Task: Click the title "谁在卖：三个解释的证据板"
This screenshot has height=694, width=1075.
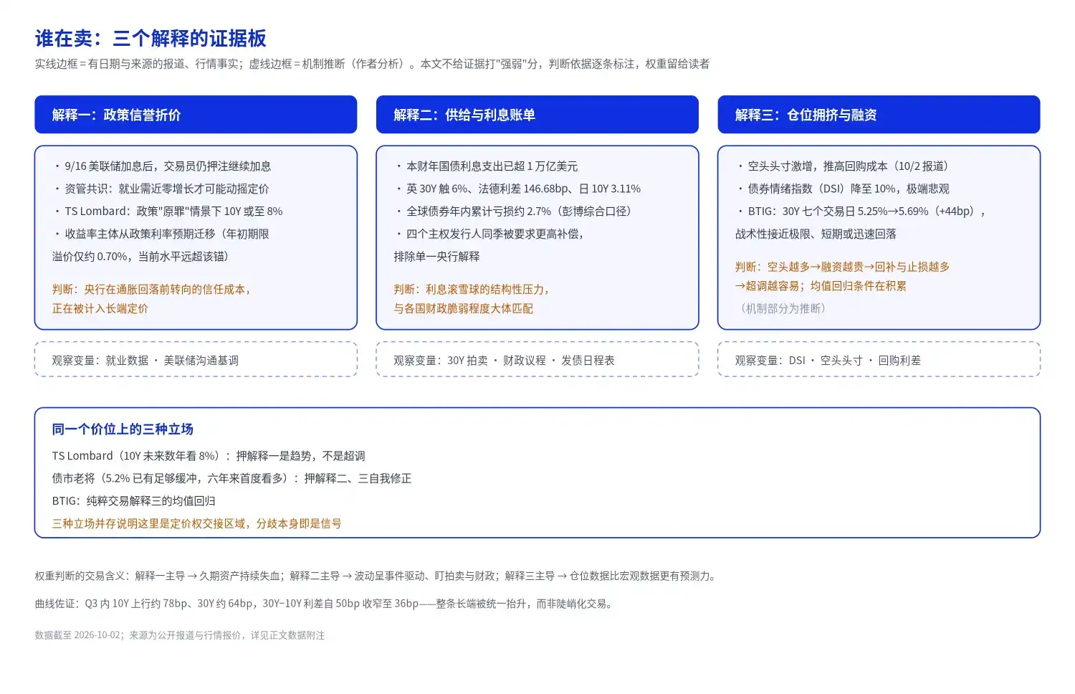Action: point(150,38)
